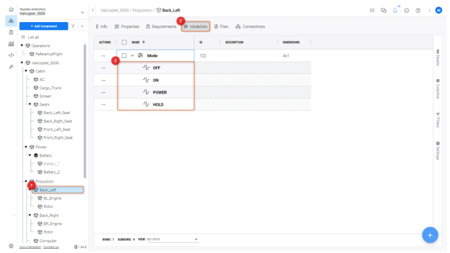Open the help question mark icon
The image size is (450, 253).
[418, 10]
